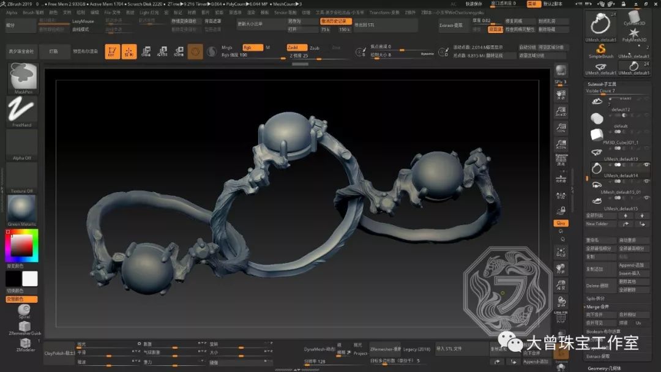
Task: Select the SimpleBrush tool
Action: (601, 52)
